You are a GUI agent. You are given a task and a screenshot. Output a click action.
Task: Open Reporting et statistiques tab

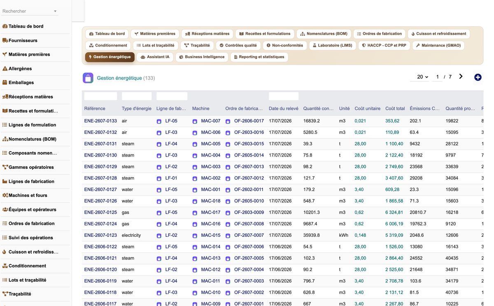tap(259, 57)
